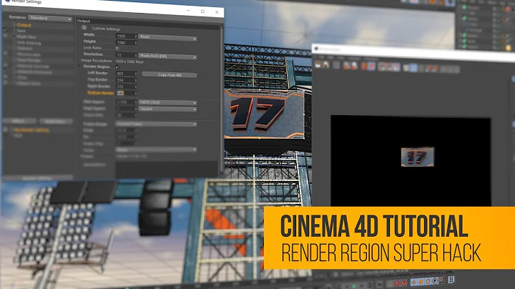Open the Renderer dropdown set to Standard
515x289 pixels.
(50, 18)
